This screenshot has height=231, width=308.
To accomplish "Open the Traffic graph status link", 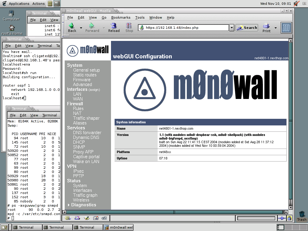I will click(85, 195).
